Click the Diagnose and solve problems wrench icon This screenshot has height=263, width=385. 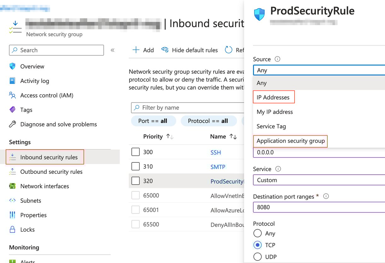12,124
